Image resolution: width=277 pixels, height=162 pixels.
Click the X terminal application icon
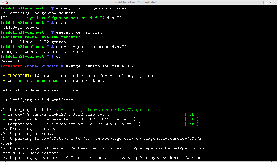point(8,2)
